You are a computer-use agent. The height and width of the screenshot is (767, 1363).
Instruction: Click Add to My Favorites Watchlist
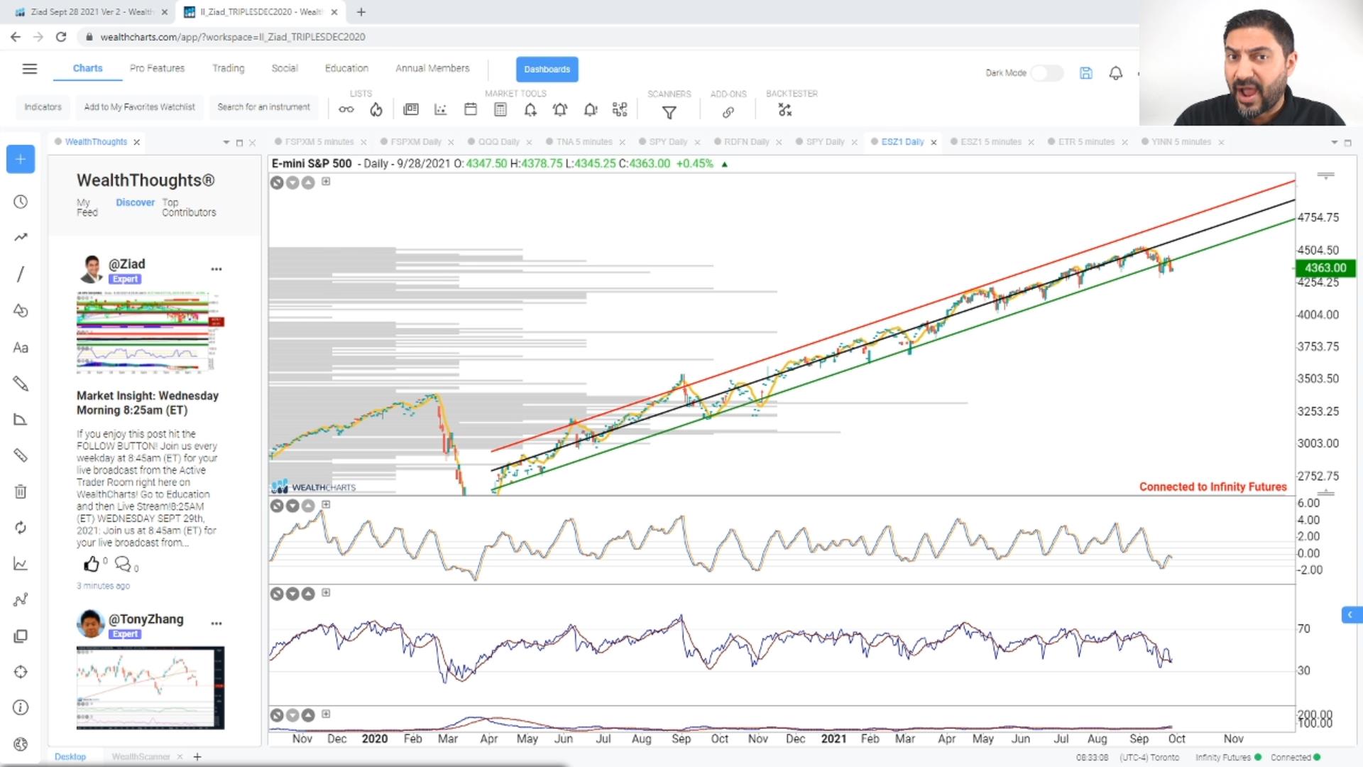point(139,107)
